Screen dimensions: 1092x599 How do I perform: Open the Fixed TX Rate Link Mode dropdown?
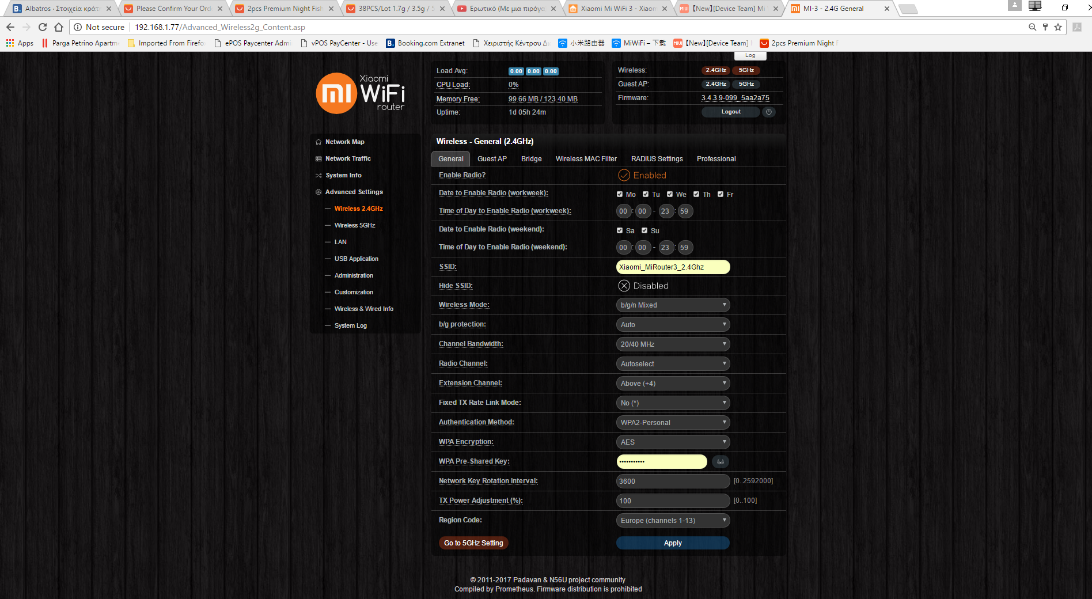(x=673, y=403)
